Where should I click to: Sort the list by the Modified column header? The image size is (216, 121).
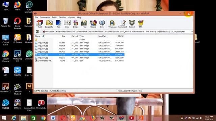(x=102, y=36)
